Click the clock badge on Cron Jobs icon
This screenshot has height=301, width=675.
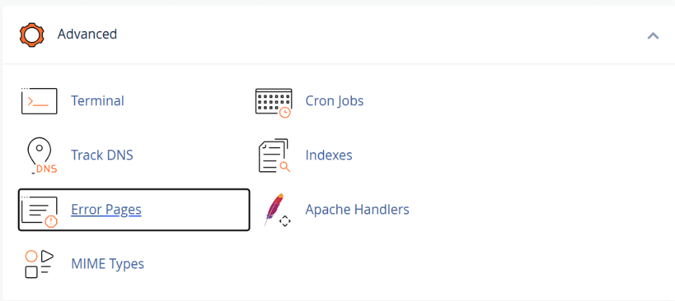pyautogui.click(x=286, y=113)
